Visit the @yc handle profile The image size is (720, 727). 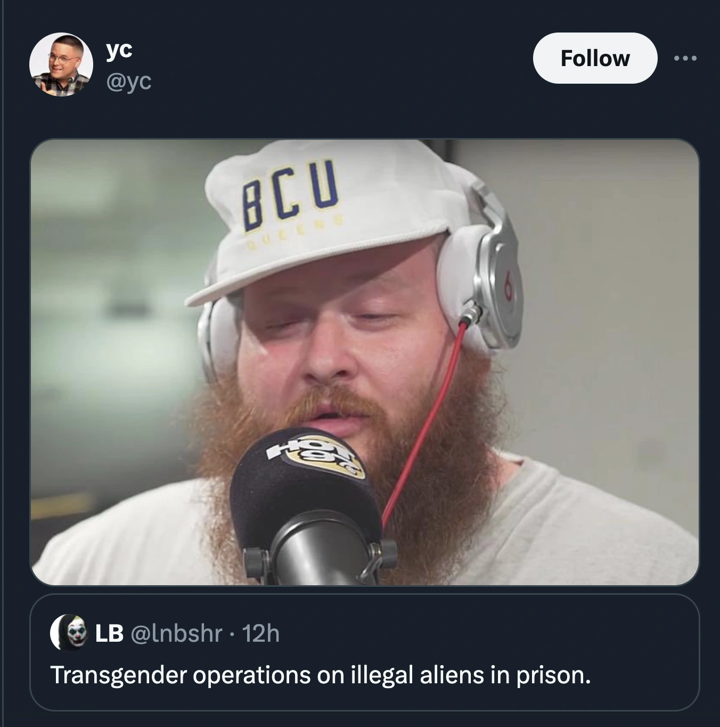[129, 81]
